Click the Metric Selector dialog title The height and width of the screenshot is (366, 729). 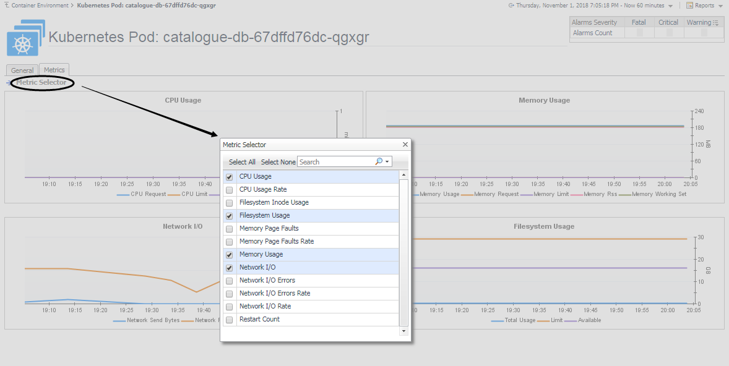click(x=244, y=145)
